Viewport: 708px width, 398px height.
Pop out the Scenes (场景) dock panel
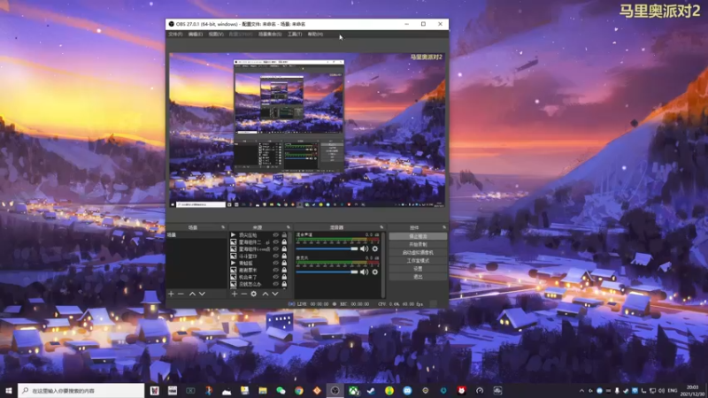click(223, 227)
